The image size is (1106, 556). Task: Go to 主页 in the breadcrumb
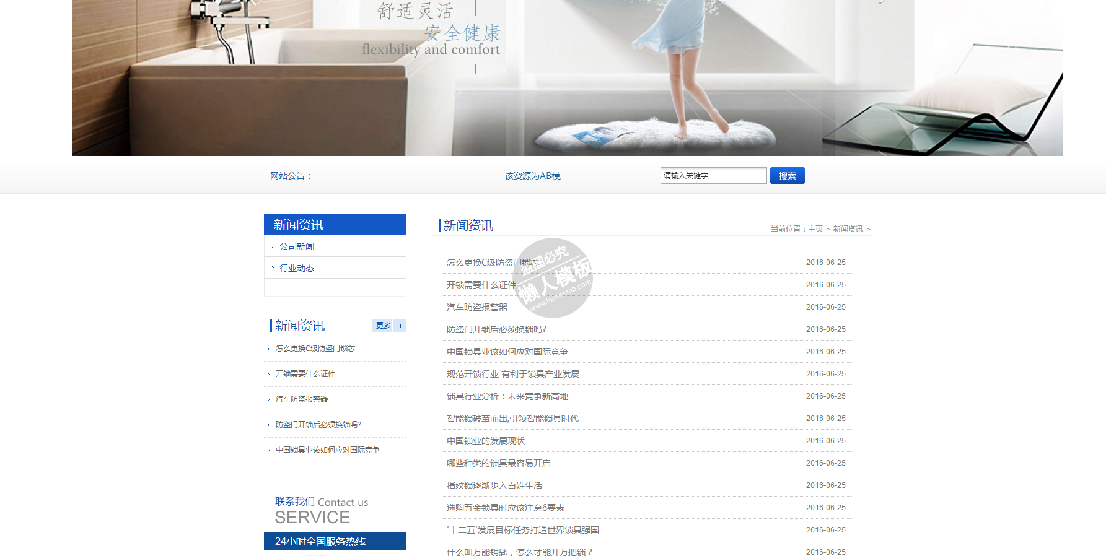815,229
